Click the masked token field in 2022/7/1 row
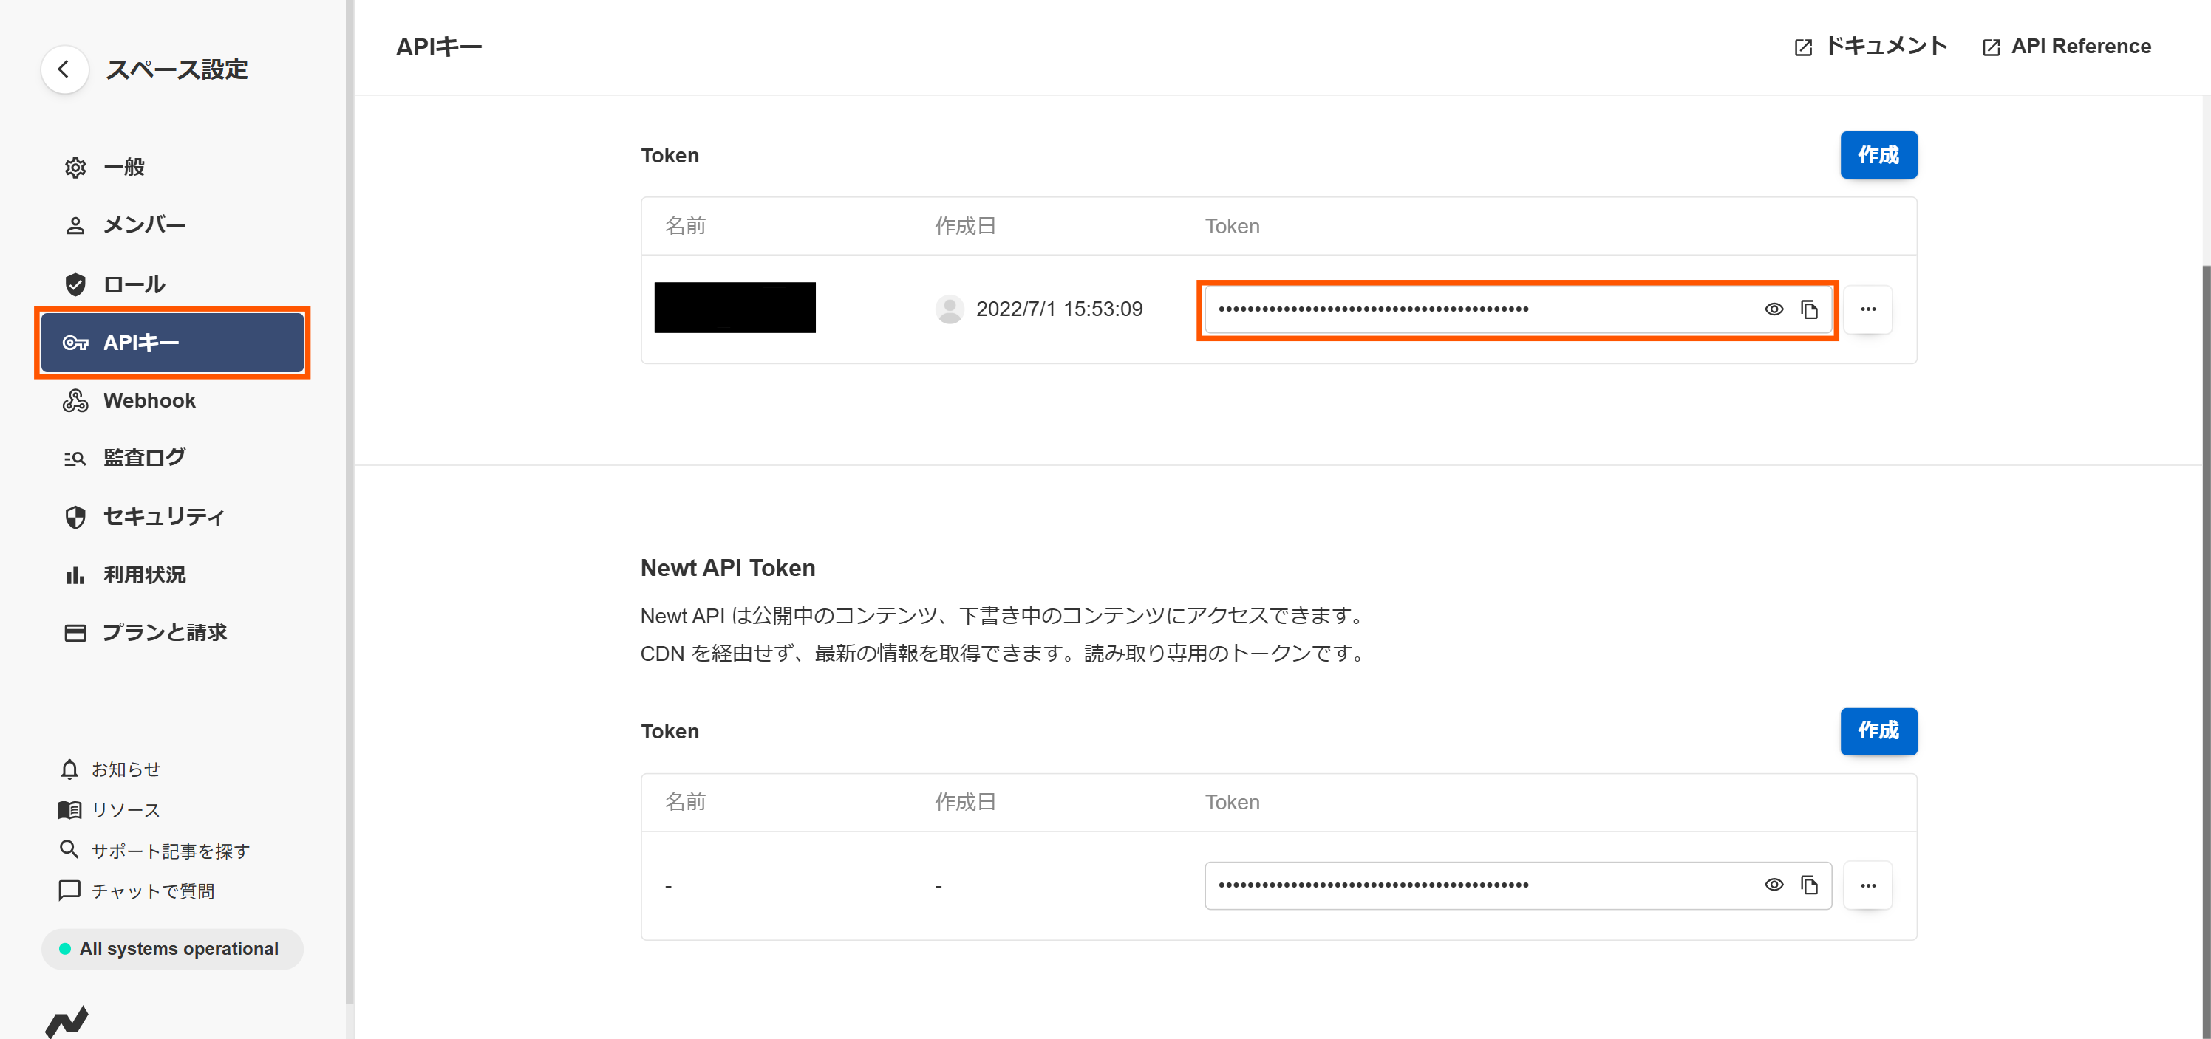This screenshot has width=2211, height=1039. coord(1519,309)
